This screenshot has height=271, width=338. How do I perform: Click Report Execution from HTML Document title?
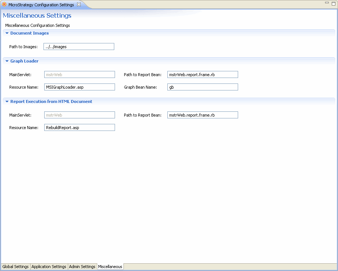click(51, 101)
